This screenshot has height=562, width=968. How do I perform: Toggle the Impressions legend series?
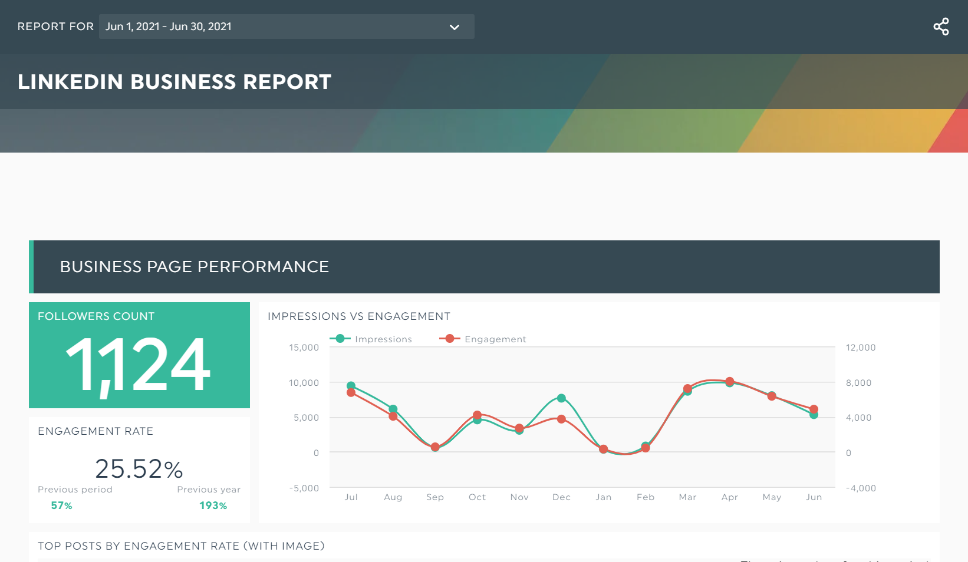(x=371, y=339)
